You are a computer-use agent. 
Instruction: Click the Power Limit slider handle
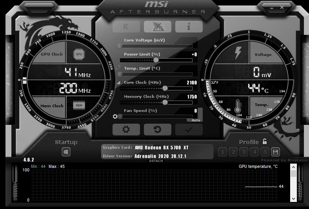click(x=156, y=60)
